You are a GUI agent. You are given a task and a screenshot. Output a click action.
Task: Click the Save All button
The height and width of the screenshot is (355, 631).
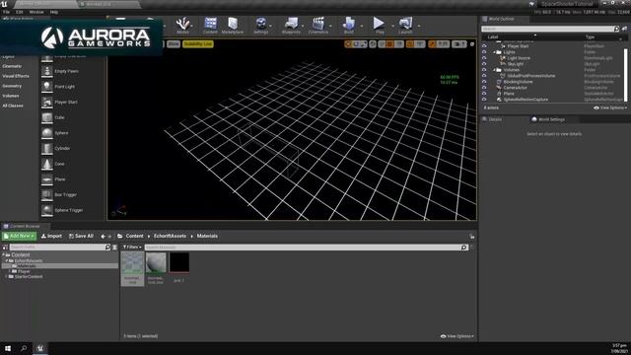pos(81,237)
